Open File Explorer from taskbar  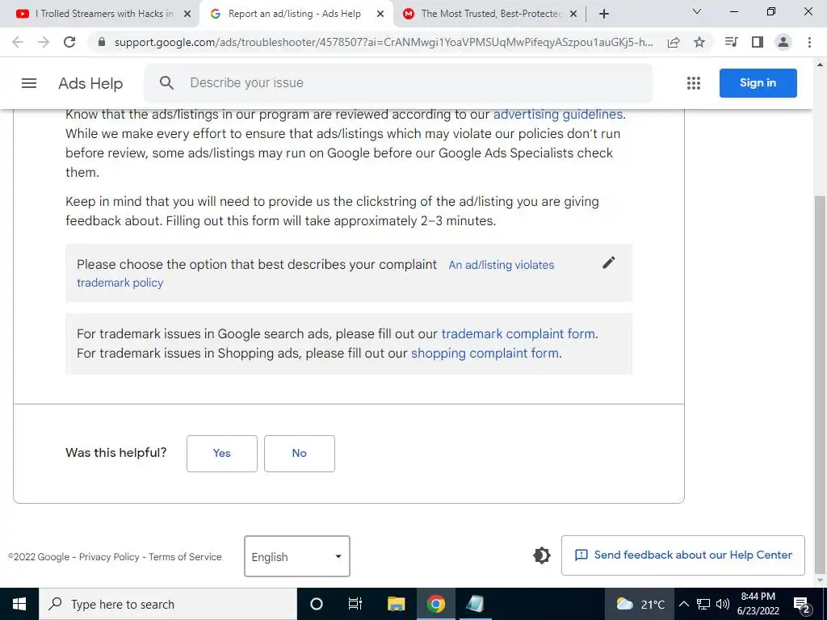[396, 604]
